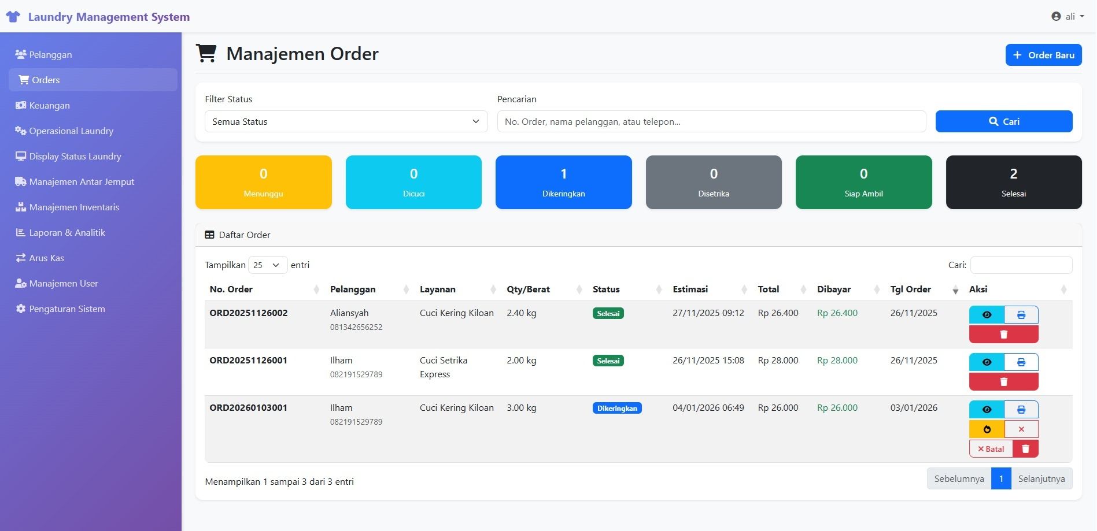Viewport: 1097px width, 531px height.
Task: Print receipt for order ORD20260103001
Action: (1021, 410)
